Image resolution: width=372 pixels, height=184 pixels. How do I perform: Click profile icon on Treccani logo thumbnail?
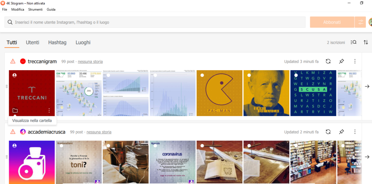[15, 75]
